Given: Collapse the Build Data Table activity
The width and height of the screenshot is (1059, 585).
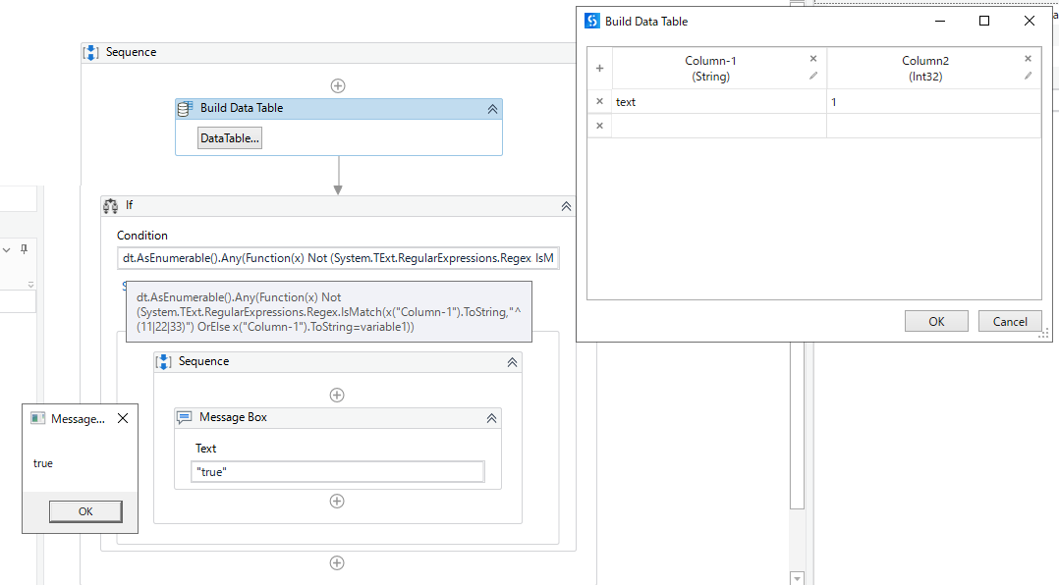Looking at the screenshot, I should click(x=492, y=109).
